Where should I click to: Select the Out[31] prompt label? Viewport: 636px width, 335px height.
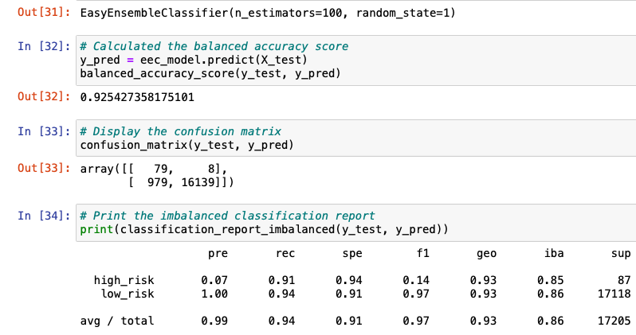click(x=44, y=12)
